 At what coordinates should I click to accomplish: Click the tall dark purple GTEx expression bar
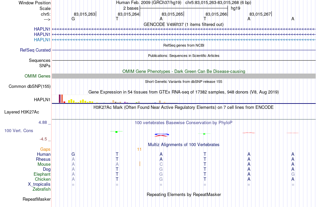pyautogui.click(x=60, y=99)
